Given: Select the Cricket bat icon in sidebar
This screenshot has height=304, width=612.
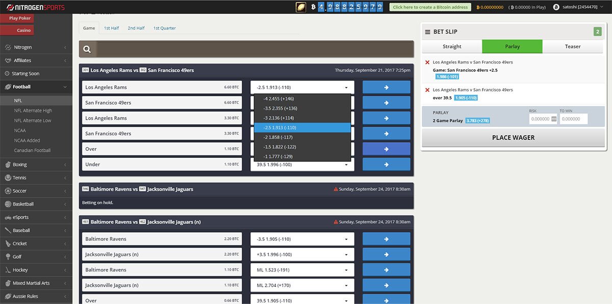Looking at the screenshot, I should point(8,243).
